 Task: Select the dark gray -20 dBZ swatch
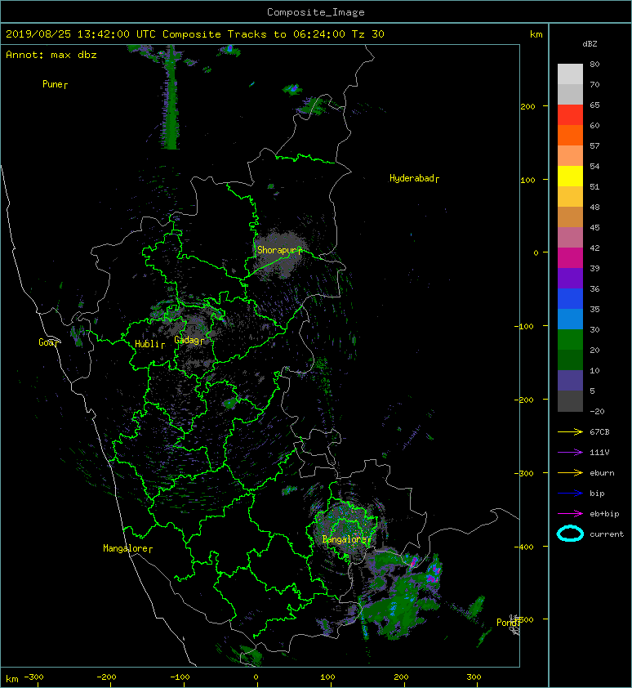pos(570,401)
